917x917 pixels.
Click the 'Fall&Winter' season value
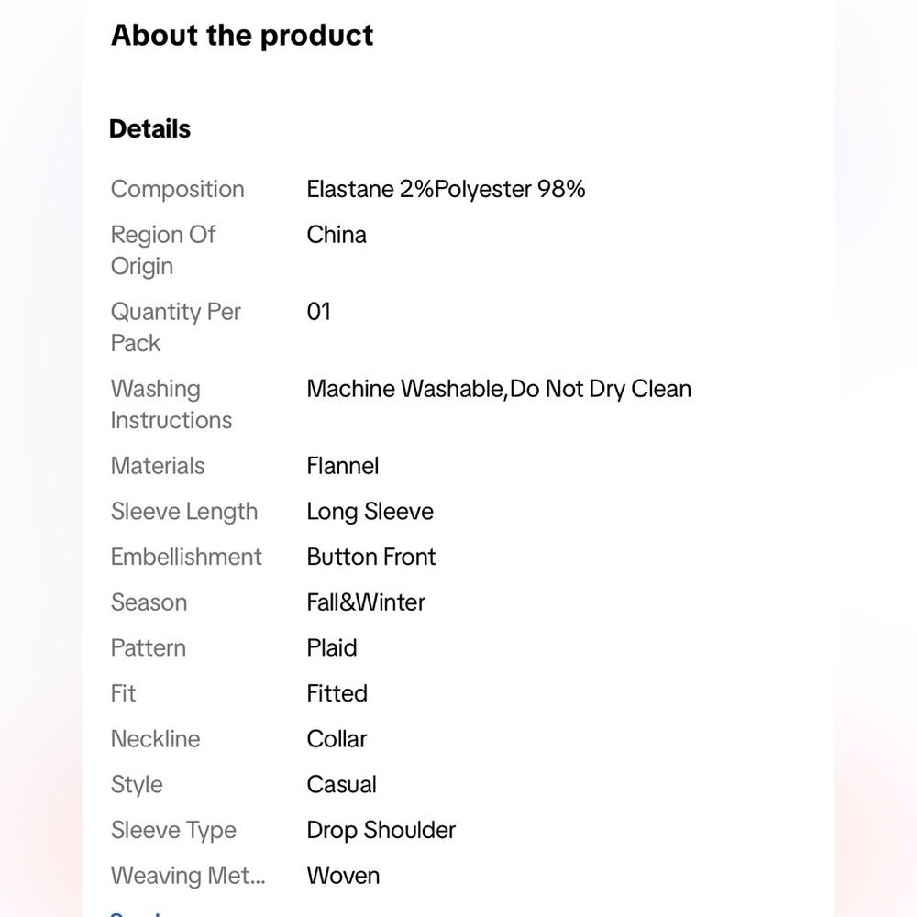point(366,602)
